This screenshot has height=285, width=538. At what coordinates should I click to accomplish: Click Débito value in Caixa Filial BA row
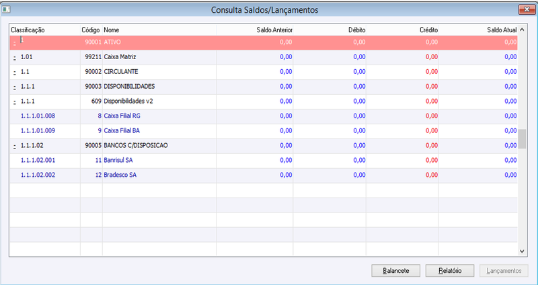pos(359,130)
